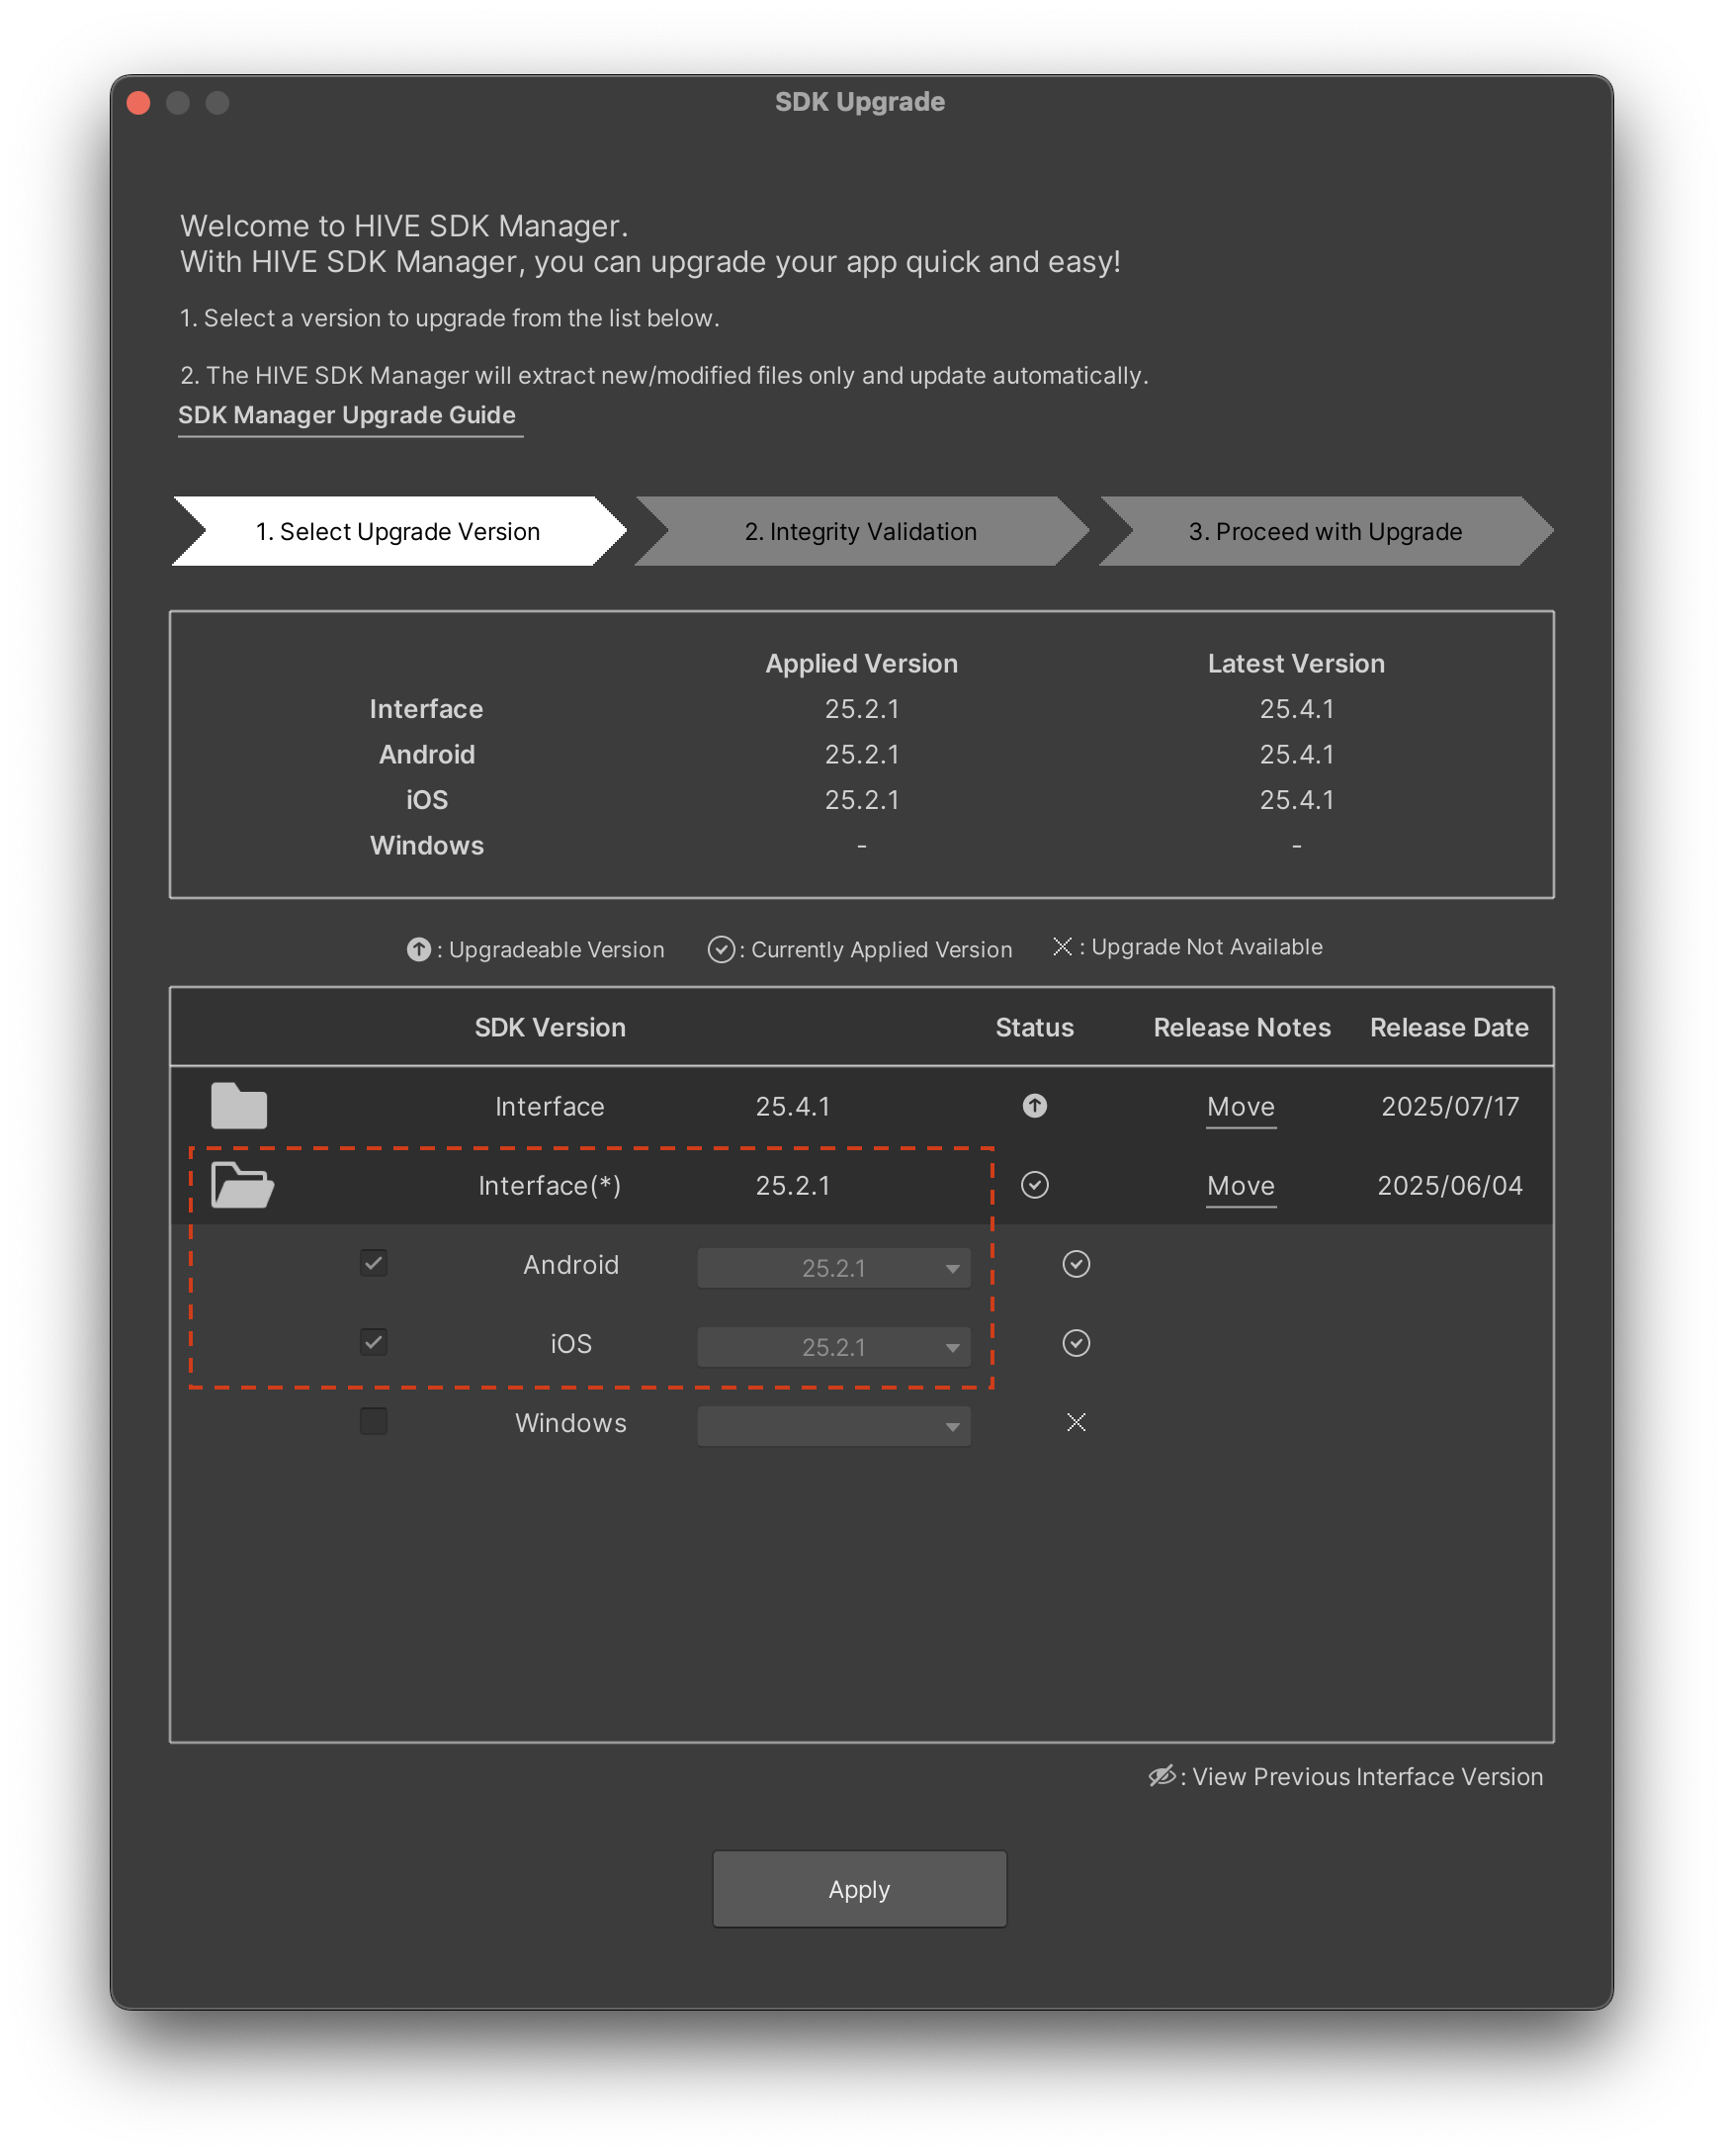
Task: Open the Android version dropdown
Action: pos(833,1268)
